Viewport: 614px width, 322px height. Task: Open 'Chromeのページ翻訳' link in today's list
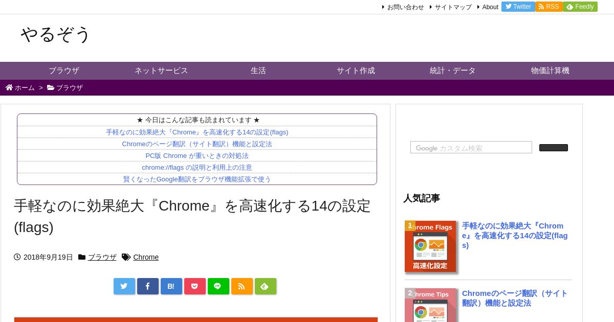pos(197,144)
